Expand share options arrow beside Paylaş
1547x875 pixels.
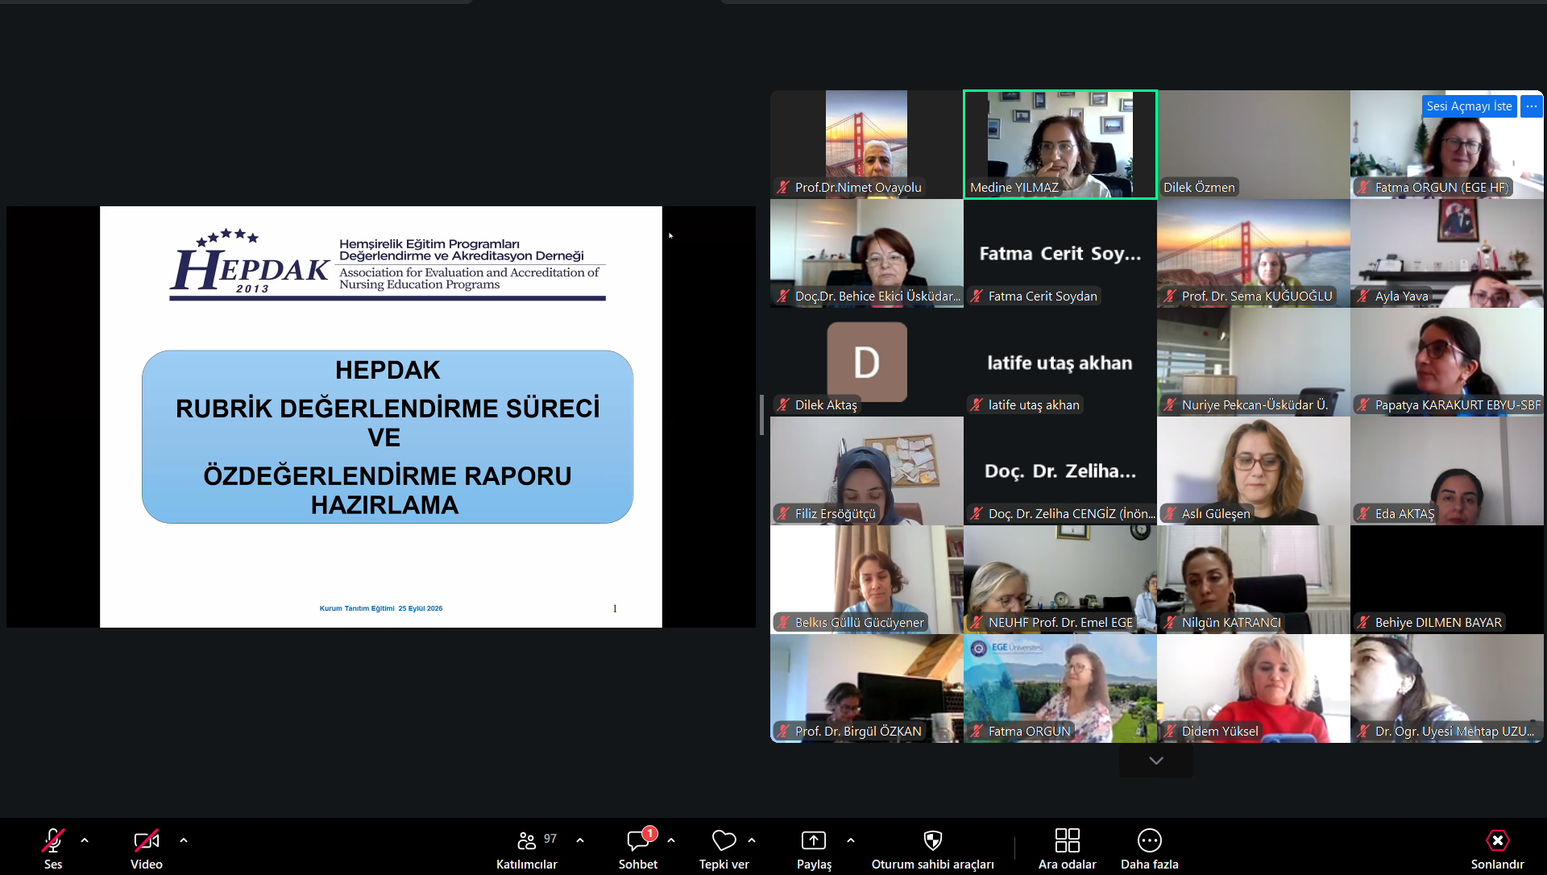[x=851, y=840]
